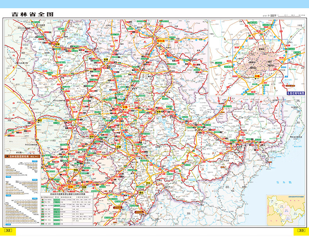The image size is (309, 238).
Task: Click the map title 吉林省全图
Action: 32,14
